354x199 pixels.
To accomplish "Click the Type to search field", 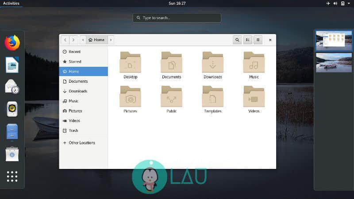I will (177, 18).
